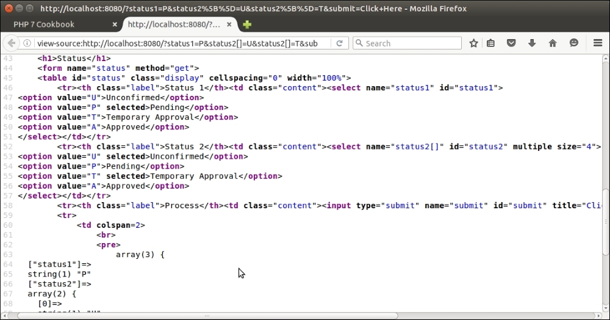Bookmark this page with the star icon
The width and height of the screenshot is (610, 320).
pos(473,43)
